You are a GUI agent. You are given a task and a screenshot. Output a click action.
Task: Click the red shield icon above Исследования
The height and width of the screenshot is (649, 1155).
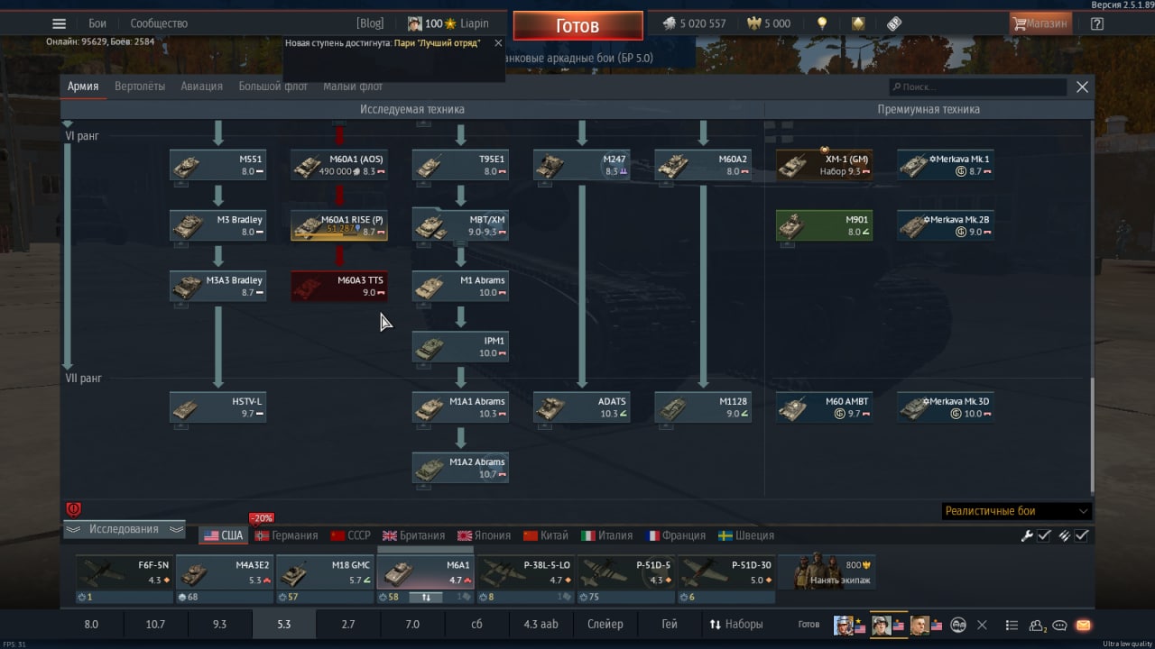pyautogui.click(x=74, y=510)
